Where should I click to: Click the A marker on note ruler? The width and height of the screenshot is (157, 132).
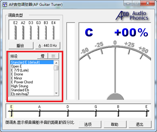40,111
